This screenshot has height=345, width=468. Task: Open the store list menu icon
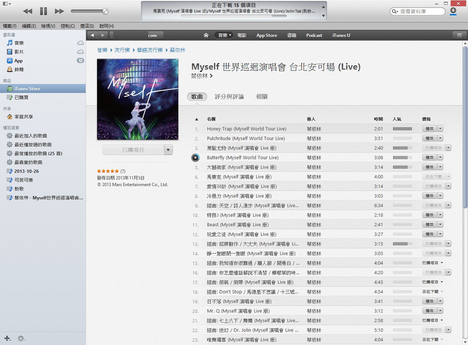click(460, 35)
